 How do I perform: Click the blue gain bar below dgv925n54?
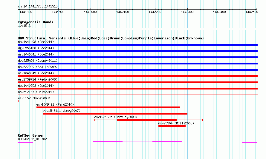pos(137,64)
